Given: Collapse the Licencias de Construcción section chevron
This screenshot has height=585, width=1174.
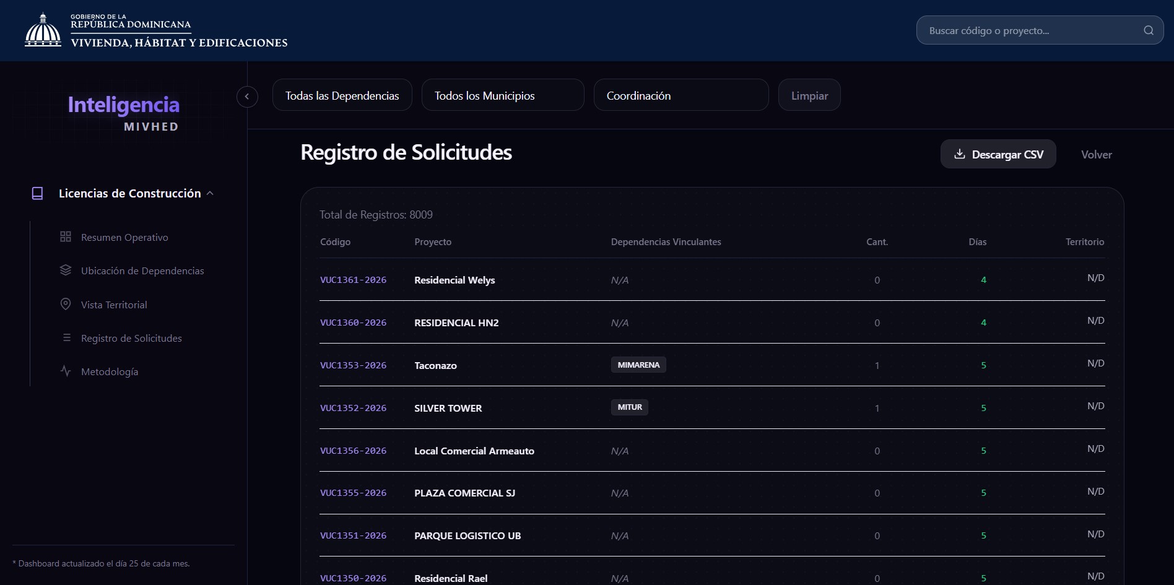Looking at the screenshot, I should click(x=210, y=193).
